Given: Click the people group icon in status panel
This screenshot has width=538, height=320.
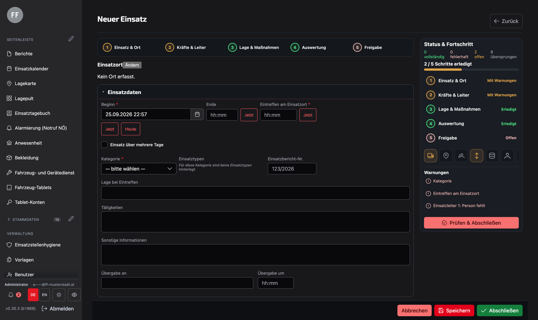Looking at the screenshot, I should [x=461, y=156].
